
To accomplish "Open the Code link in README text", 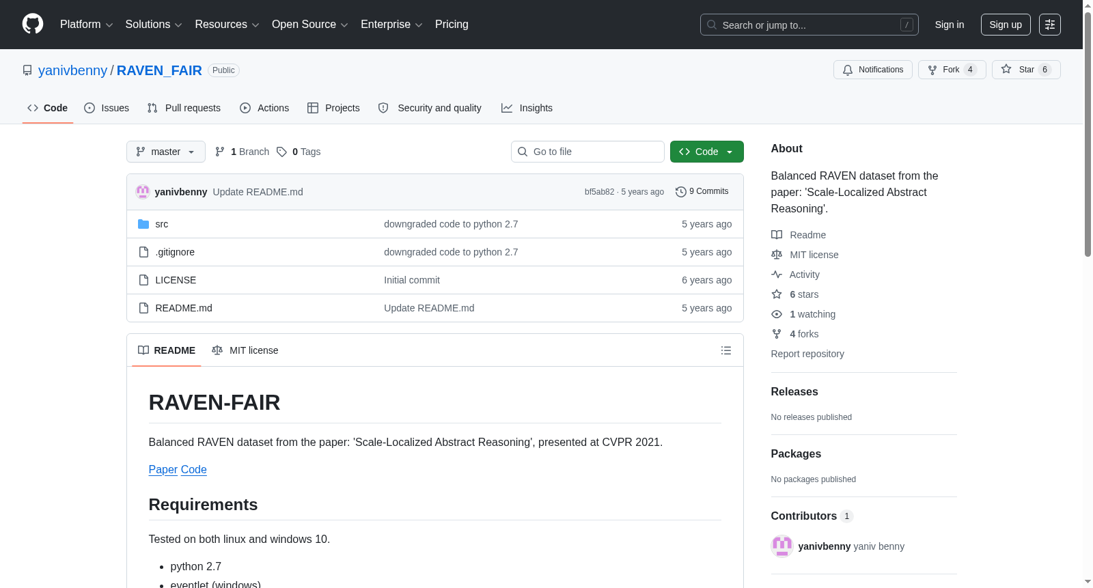I will click(194, 470).
